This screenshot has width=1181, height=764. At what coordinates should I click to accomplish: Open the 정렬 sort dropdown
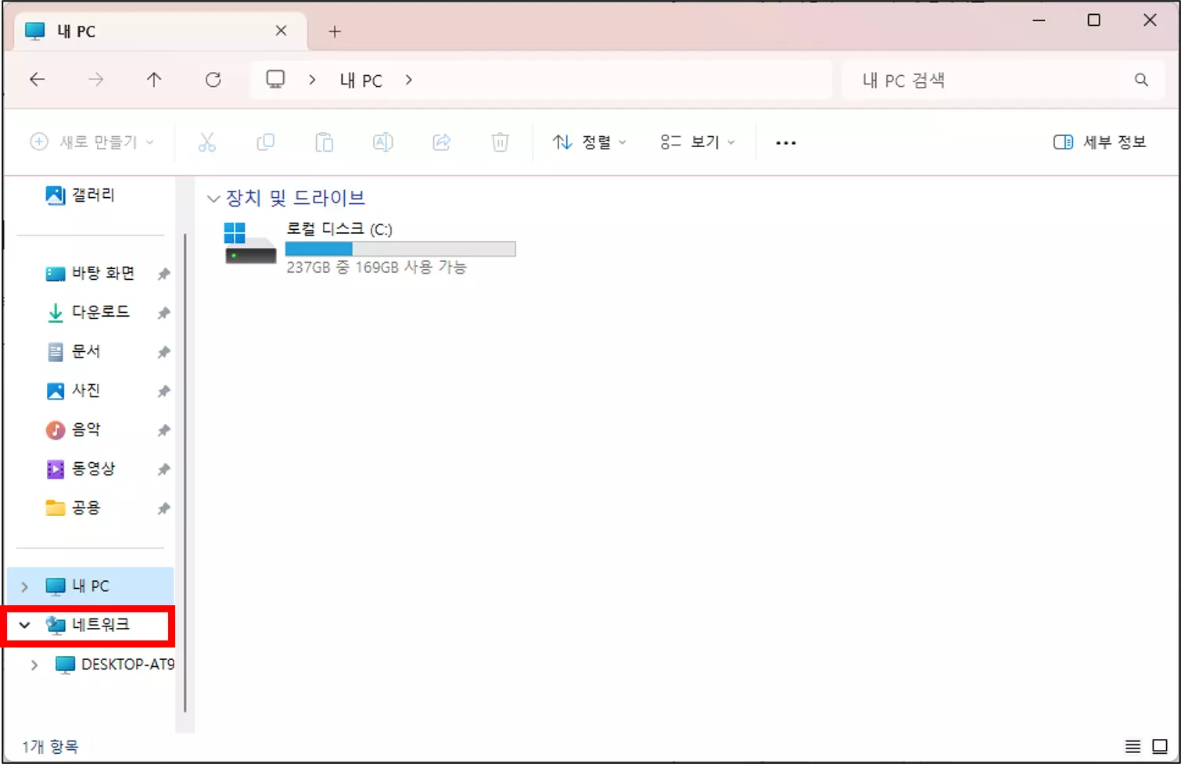point(590,142)
